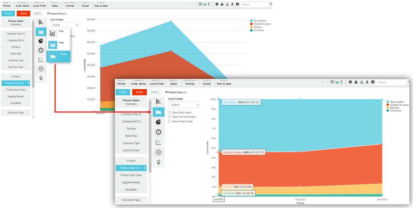413x208 pixels.
Task: Click info icon in front window toolbar
Action: pos(373,82)
